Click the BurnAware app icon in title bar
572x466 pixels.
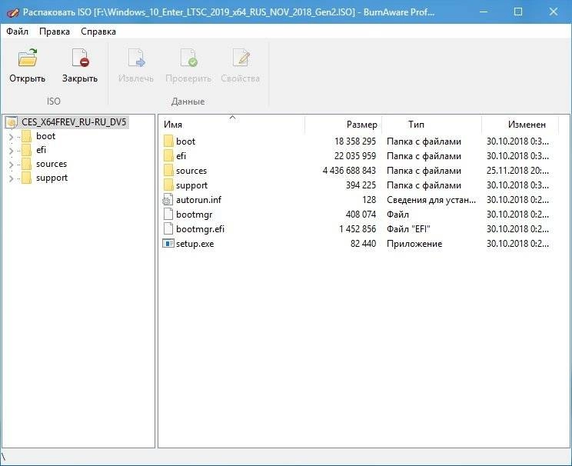12,12
